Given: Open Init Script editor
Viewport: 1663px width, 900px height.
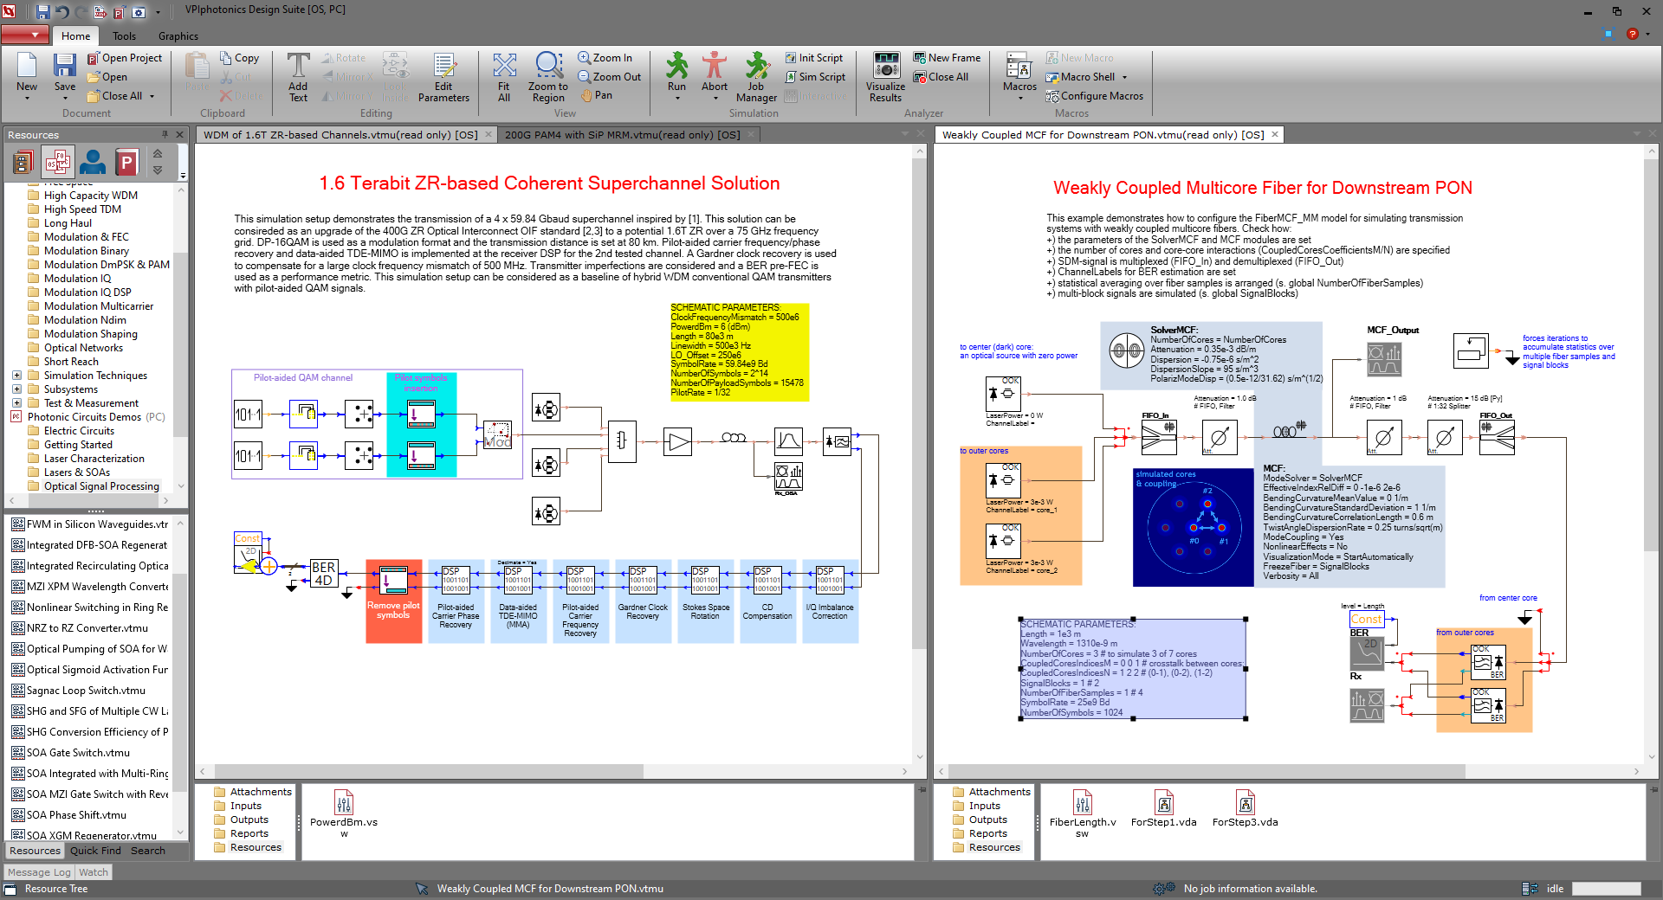Looking at the screenshot, I should [814, 58].
